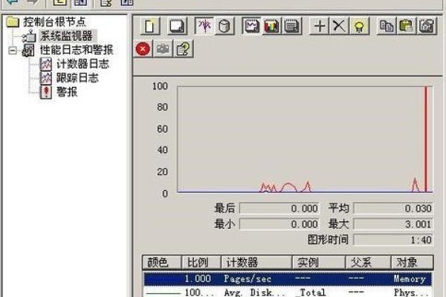The width and height of the screenshot is (446, 297).
Task: Click the 图形时间 value field 1:40
Action: [x=393, y=240]
